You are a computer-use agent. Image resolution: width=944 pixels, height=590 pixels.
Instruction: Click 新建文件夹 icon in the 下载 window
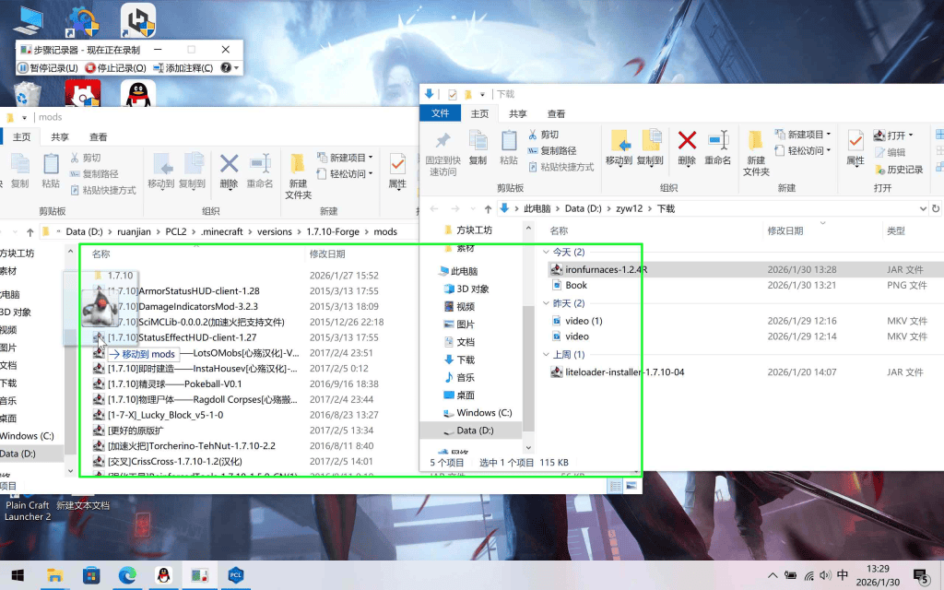(756, 150)
